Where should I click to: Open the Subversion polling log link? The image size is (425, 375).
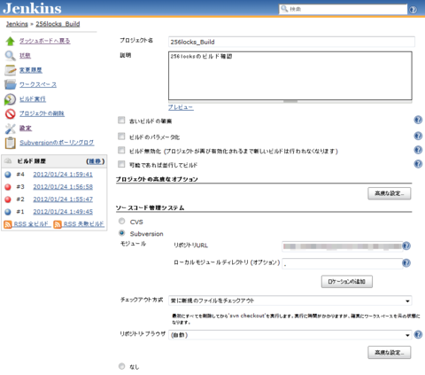pos(57,143)
